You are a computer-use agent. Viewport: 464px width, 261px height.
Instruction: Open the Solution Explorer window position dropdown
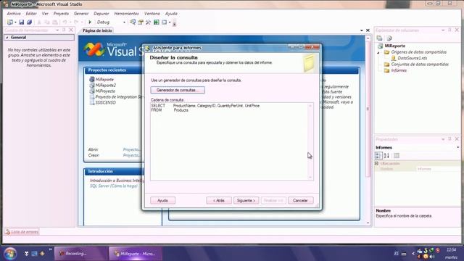443,30
